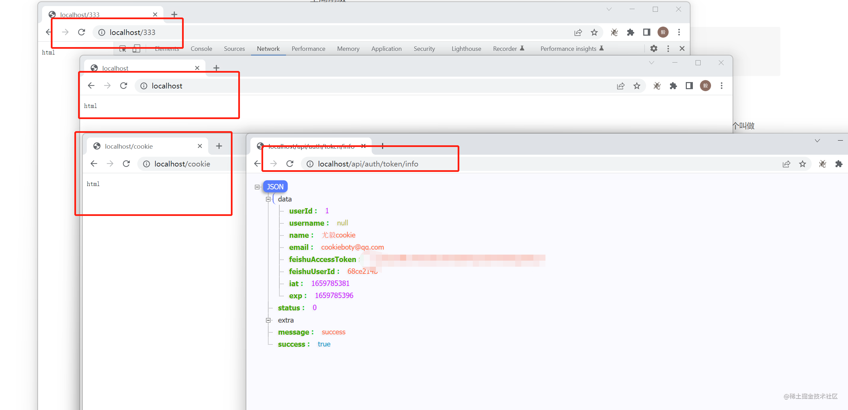Click localhost/api/auth/token/info address bar
Viewport: 848px width, 410px height.
(368, 164)
